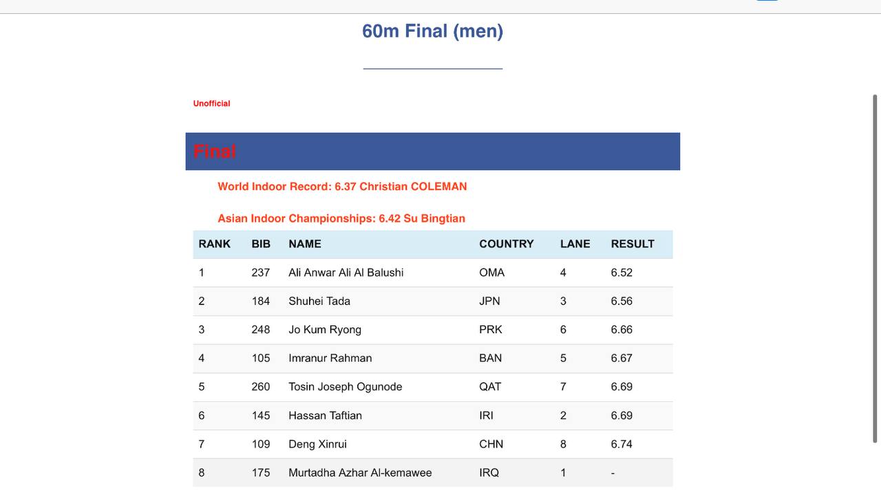The width and height of the screenshot is (881, 495).
Task: Click the COUNTRY column header
Action: pos(507,244)
